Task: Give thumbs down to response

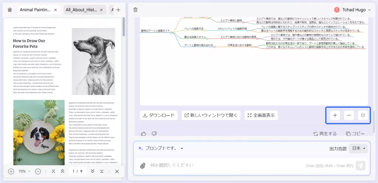Action: [x=154, y=134]
